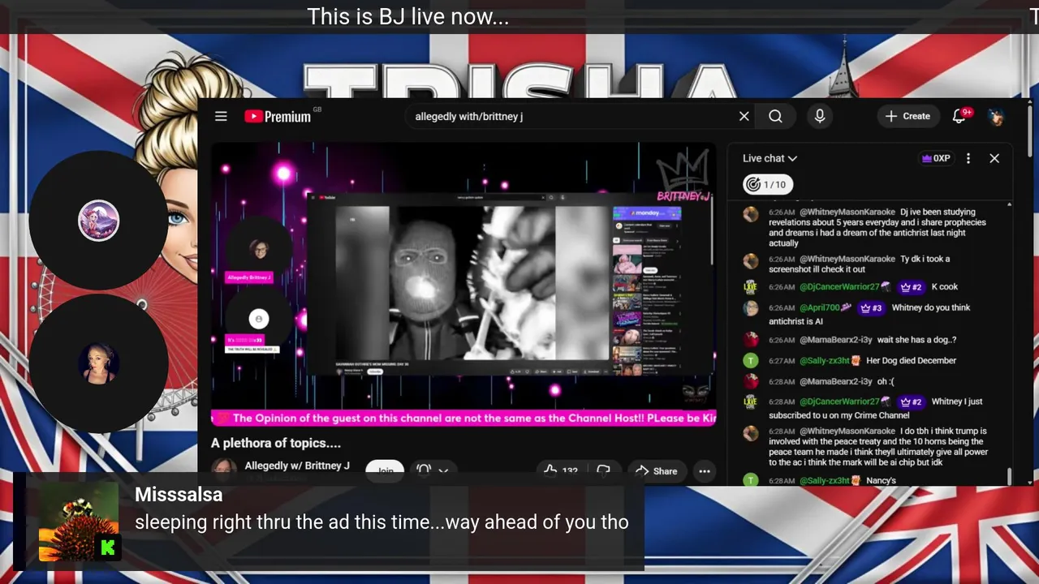1039x584 pixels.
Task: Click the #2 crown badge beside 'K cook'
Action: click(x=911, y=287)
